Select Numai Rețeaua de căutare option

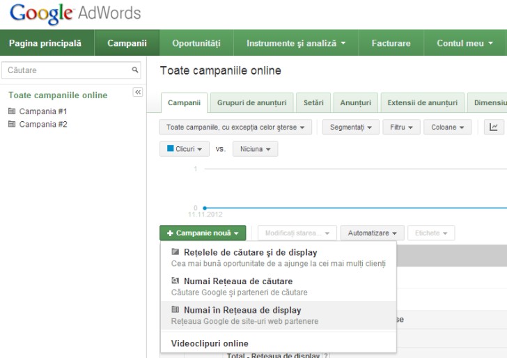pyautogui.click(x=237, y=281)
